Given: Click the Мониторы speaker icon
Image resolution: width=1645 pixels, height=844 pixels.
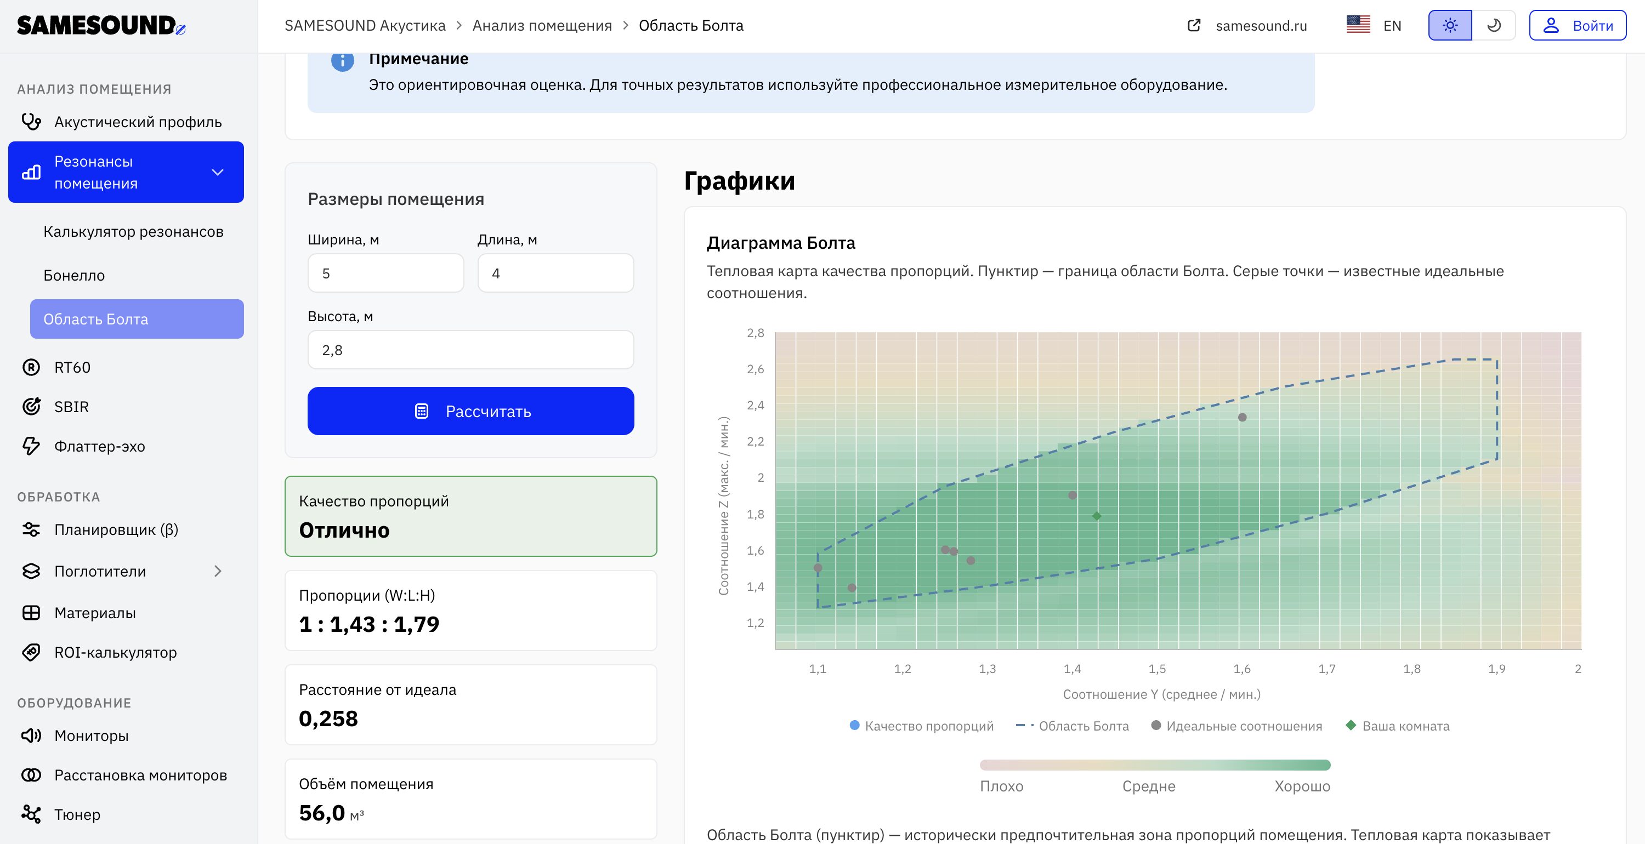Looking at the screenshot, I should (x=31, y=735).
